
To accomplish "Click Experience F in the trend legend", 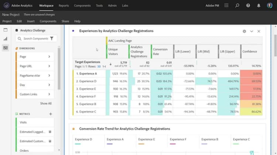I will pos(178,139).
